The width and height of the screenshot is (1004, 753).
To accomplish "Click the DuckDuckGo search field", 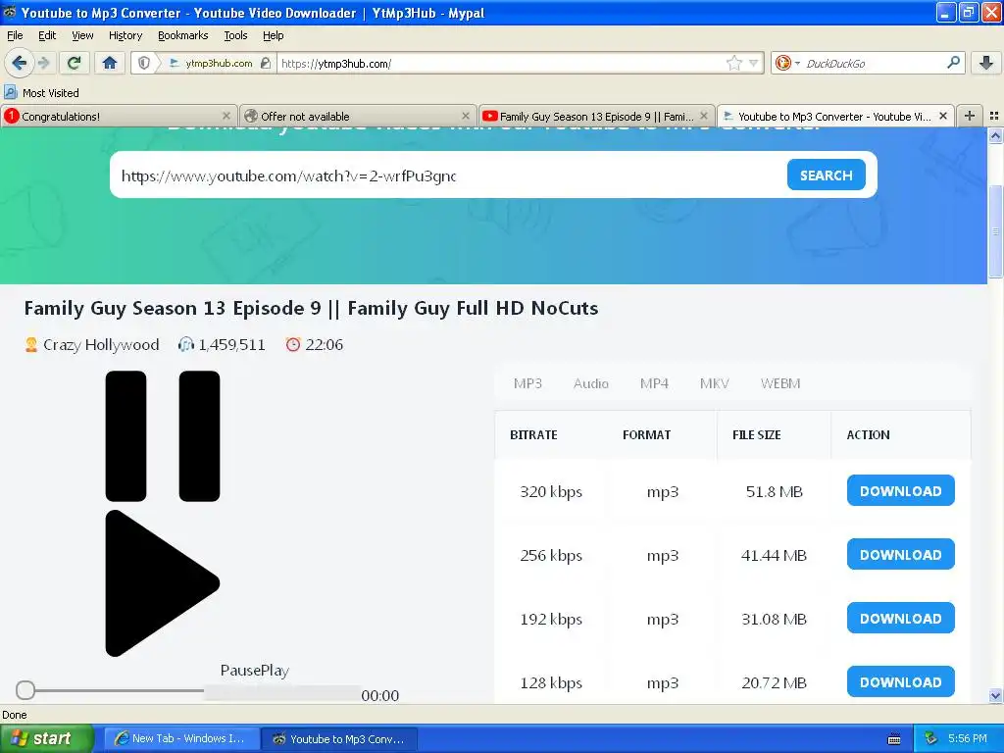I will point(874,63).
